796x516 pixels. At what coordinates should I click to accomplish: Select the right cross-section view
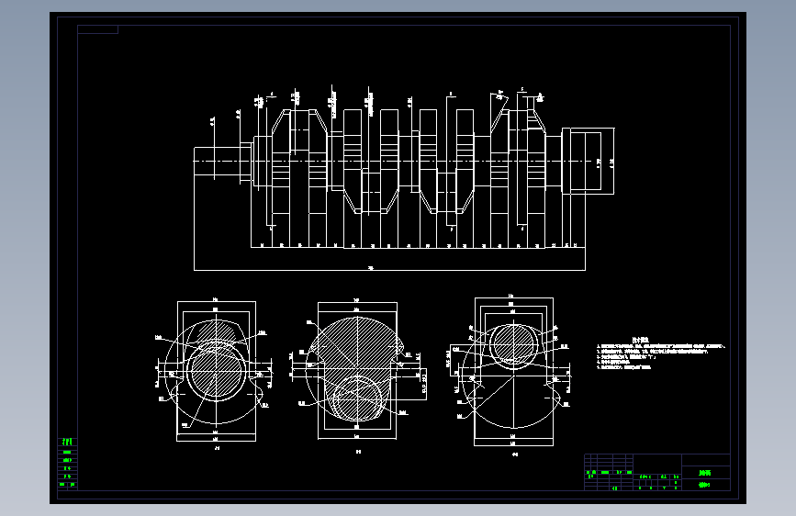point(510,375)
